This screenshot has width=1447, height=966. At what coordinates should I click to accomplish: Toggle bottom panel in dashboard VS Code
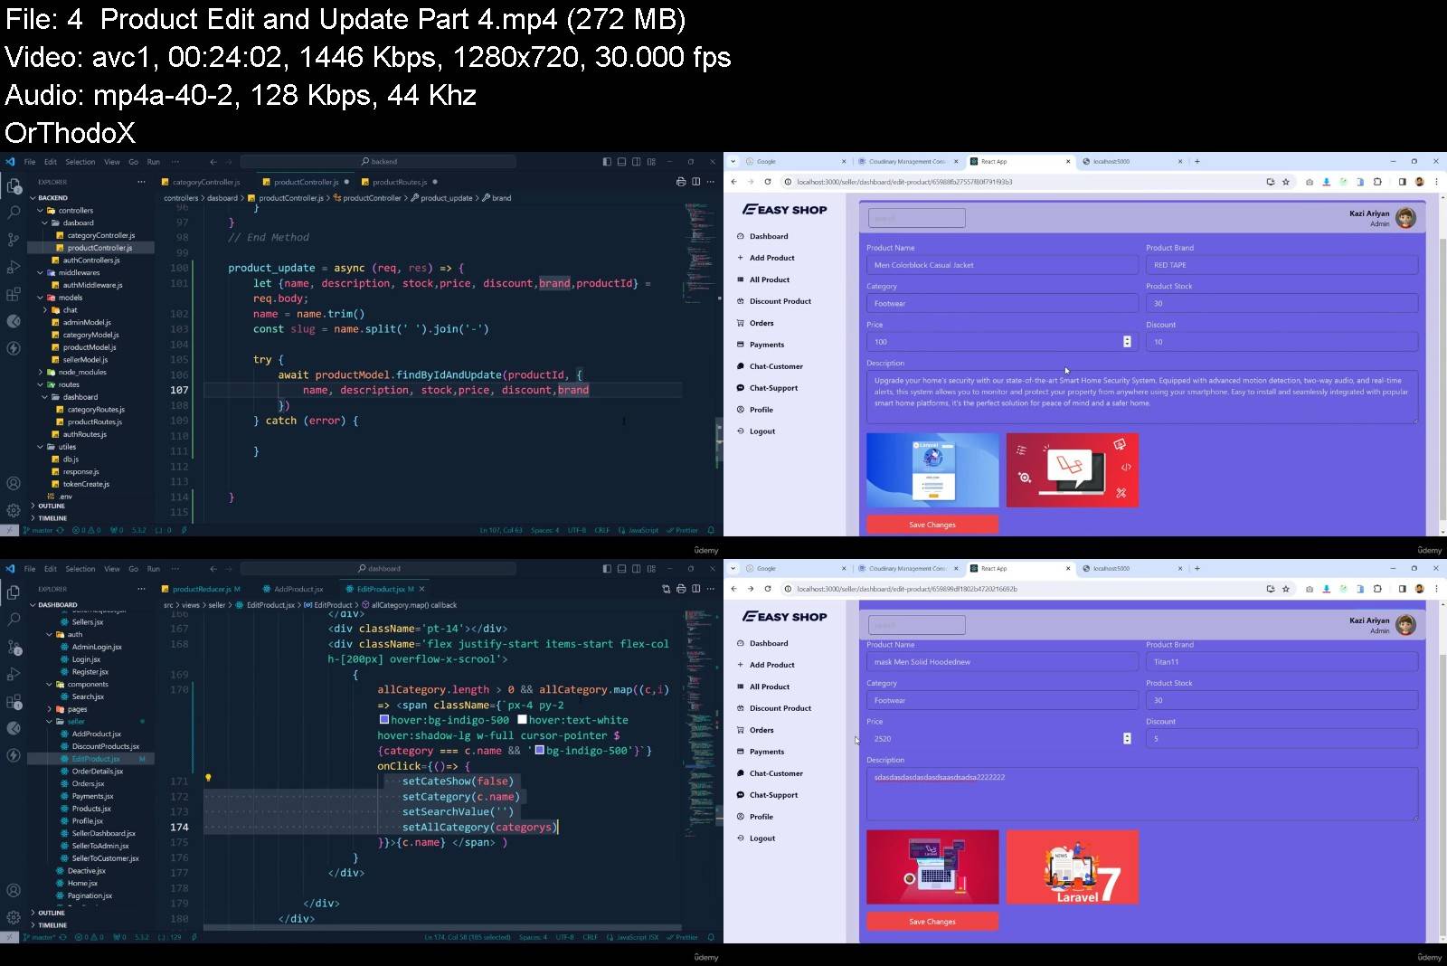click(621, 569)
